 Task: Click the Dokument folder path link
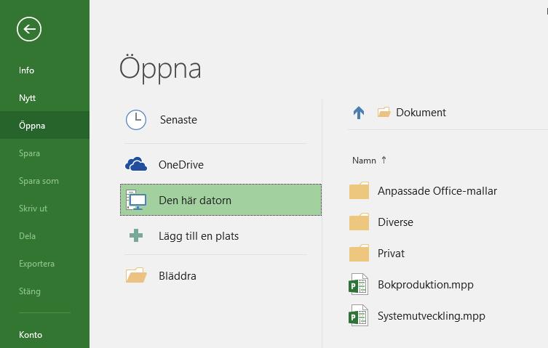pos(421,113)
